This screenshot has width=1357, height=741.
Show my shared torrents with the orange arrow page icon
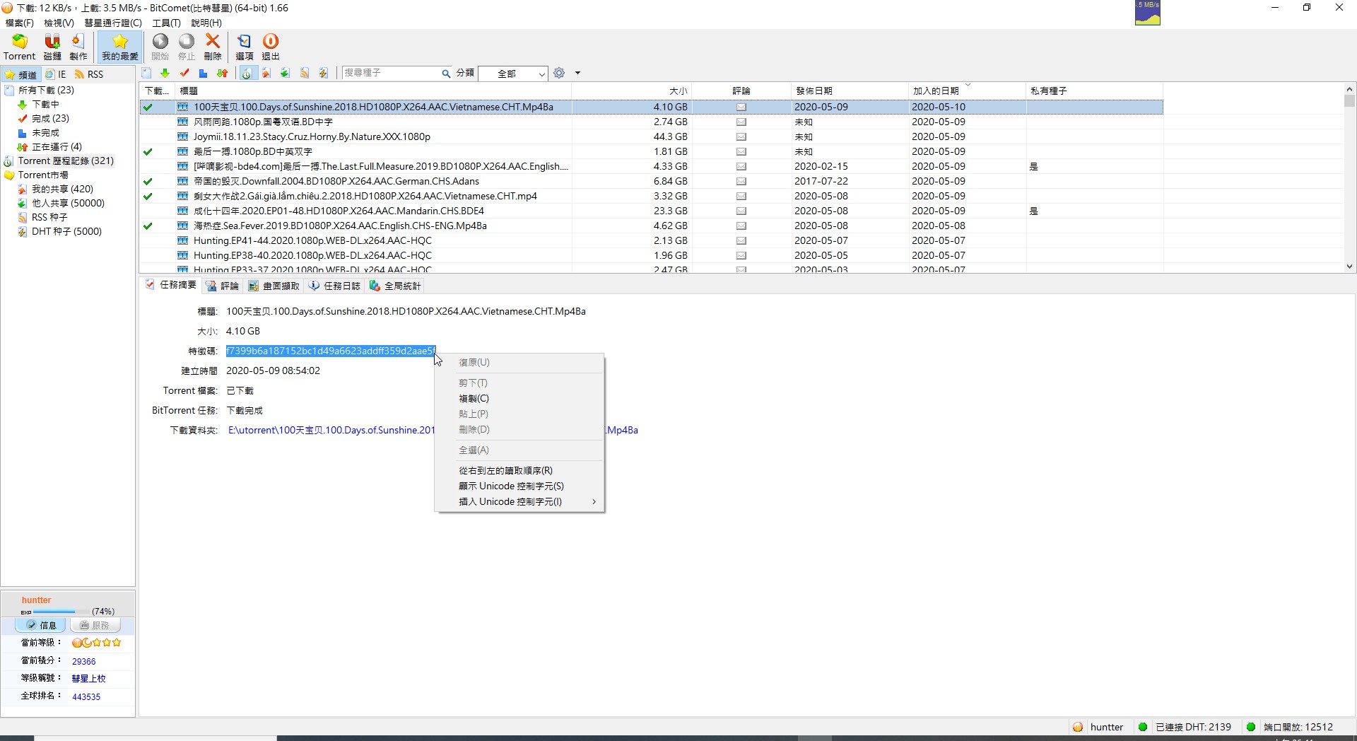coord(266,73)
